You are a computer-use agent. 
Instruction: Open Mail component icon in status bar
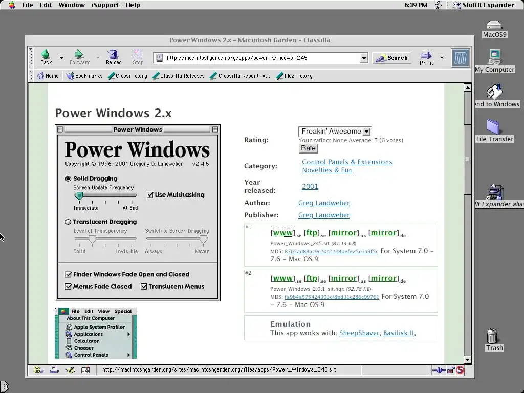tap(54, 370)
